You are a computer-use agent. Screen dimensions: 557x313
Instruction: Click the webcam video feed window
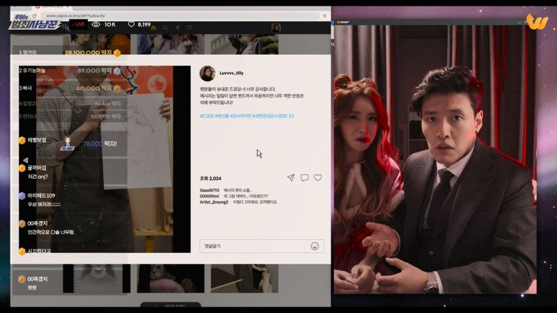(x=435, y=159)
